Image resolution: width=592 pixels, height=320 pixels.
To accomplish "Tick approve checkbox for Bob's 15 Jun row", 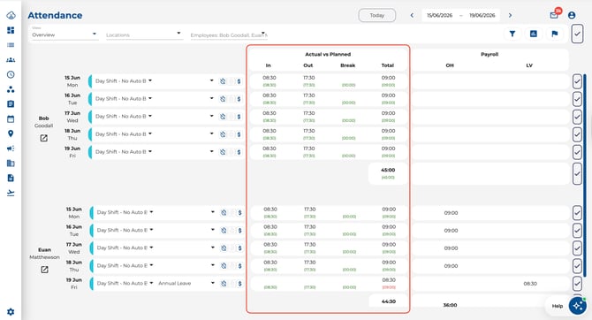I will tap(577, 81).
